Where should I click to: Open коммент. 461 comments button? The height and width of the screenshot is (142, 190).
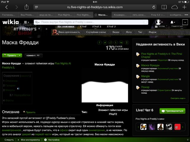click(33, 55)
